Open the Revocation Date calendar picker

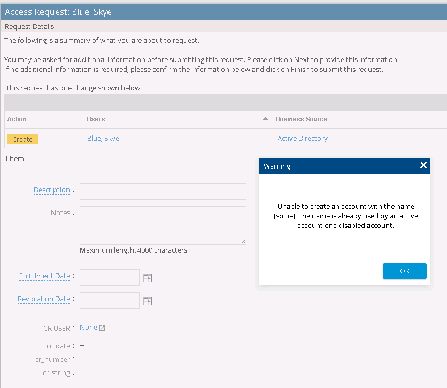click(148, 301)
